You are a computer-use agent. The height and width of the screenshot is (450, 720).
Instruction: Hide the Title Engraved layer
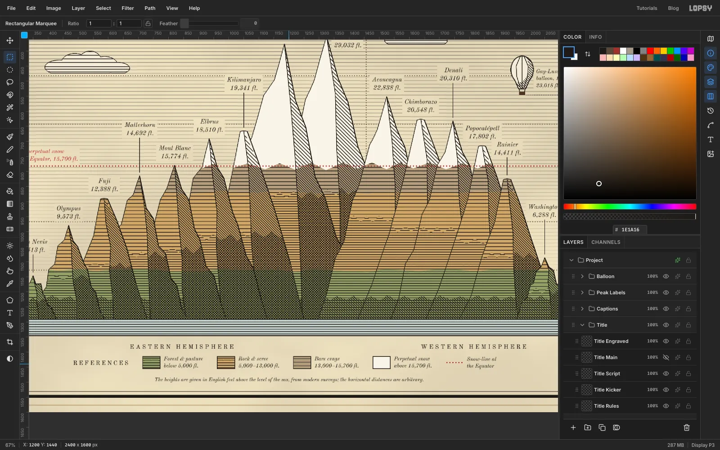tap(666, 341)
